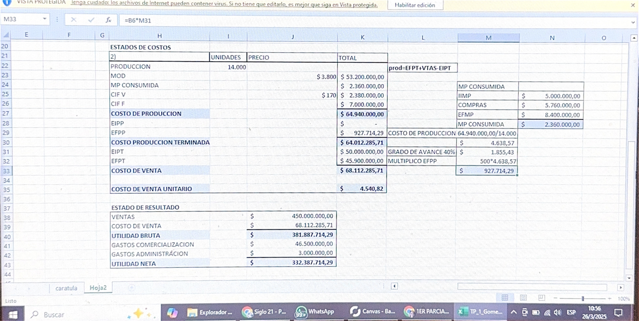Open the Windows Start menu

pyautogui.click(x=11, y=314)
